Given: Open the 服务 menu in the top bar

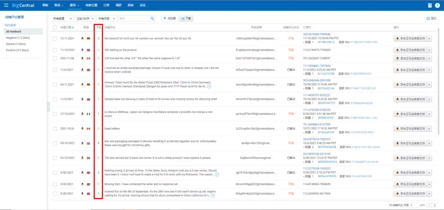Looking at the screenshot, I should coord(74,5).
